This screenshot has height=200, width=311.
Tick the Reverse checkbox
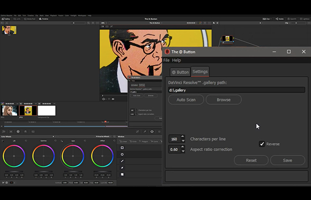click(262, 144)
